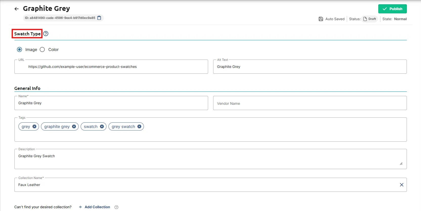
Task: Click the Auto Saved disk icon
Action: tap(321, 19)
